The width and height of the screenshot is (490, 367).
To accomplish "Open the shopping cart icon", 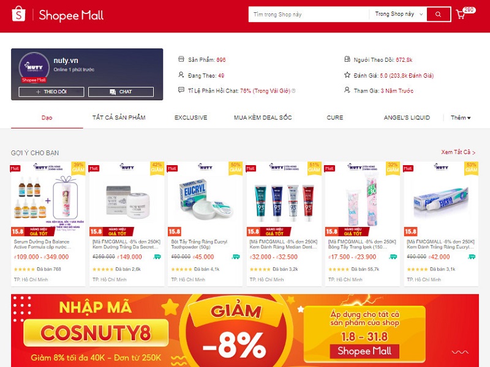I will [461, 15].
